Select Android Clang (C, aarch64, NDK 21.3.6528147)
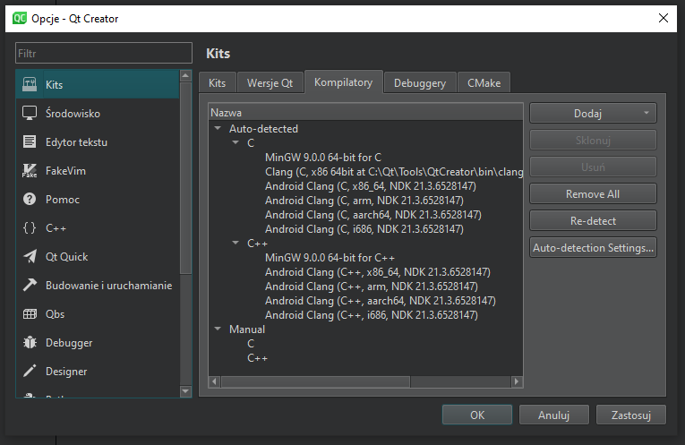The height and width of the screenshot is (445, 685). 373,214
